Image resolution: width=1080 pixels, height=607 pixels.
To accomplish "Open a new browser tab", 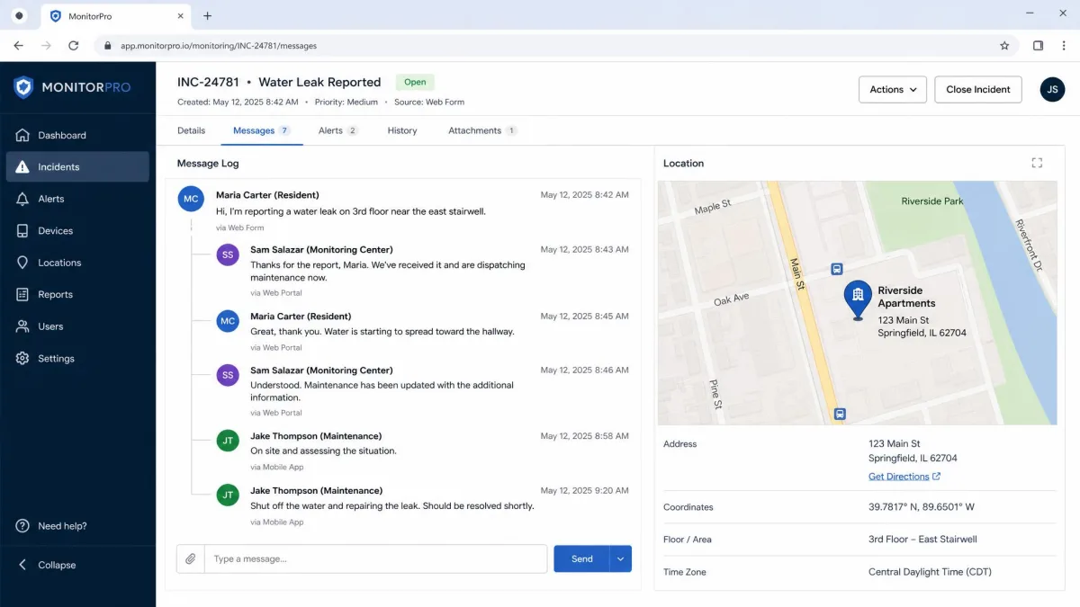I will pyautogui.click(x=207, y=16).
